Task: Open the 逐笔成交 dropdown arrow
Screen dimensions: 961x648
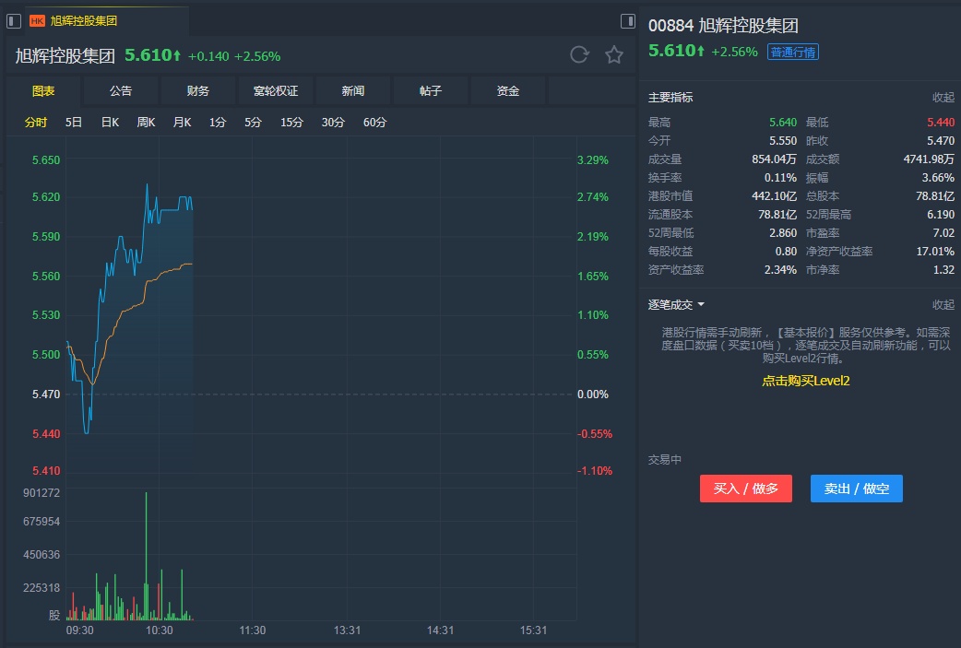Action: [x=701, y=304]
